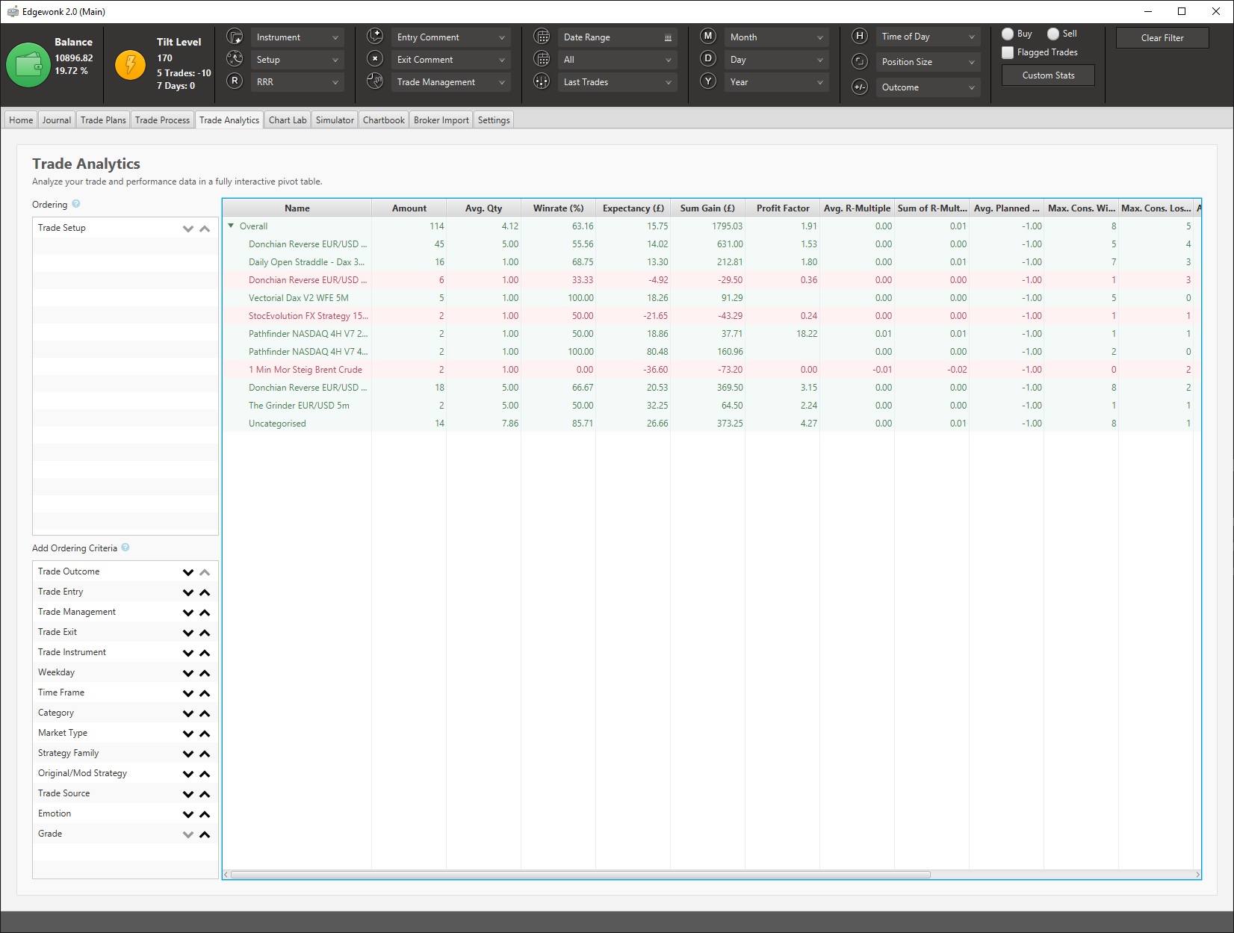Select the Sell radio button
This screenshot has height=933, width=1234.
coord(1053,34)
